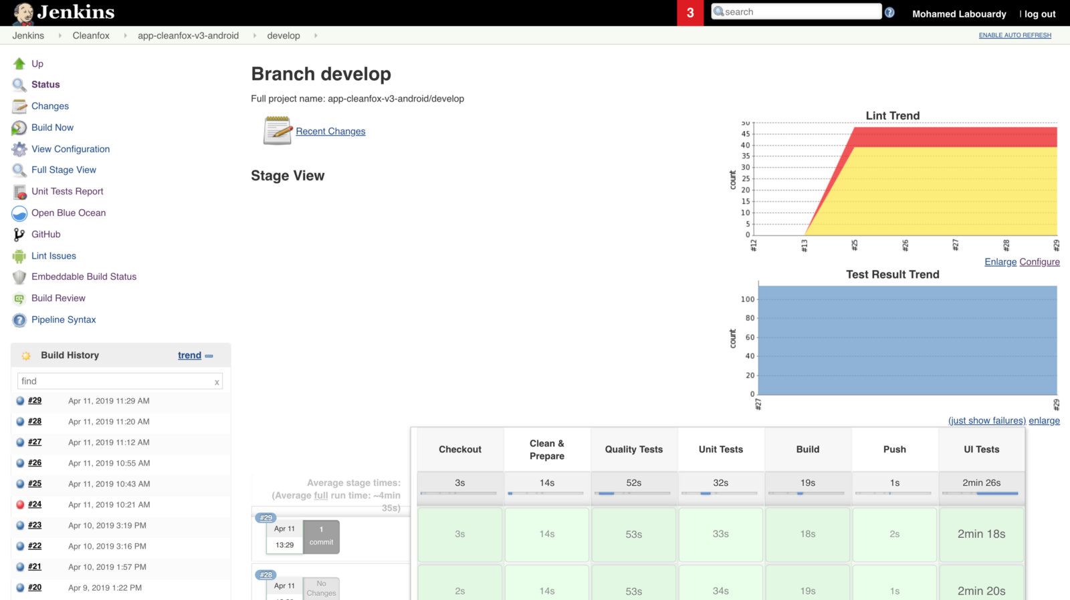Open build #28 link in history
Image resolution: width=1070 pixels, height=600 pixels.
click(x=35, y=422)
